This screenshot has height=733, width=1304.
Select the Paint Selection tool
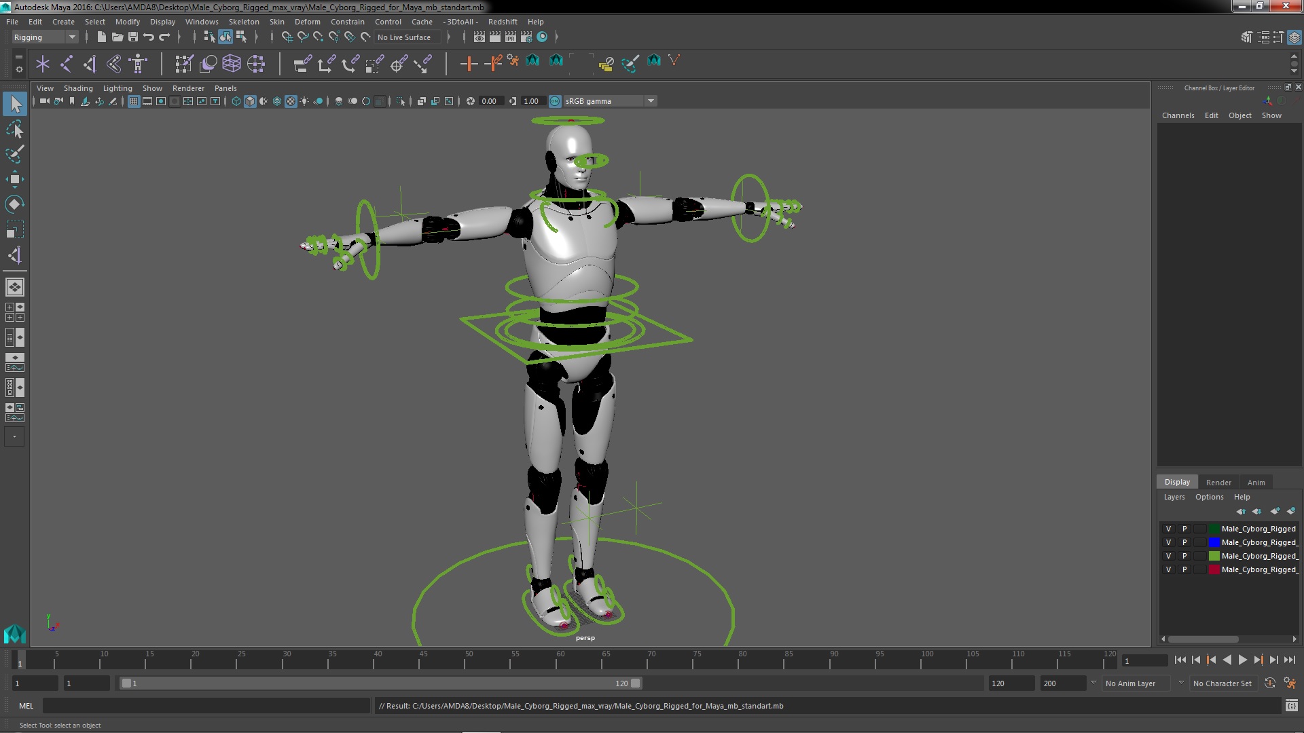pyautogui.click(x=14, y=154)
